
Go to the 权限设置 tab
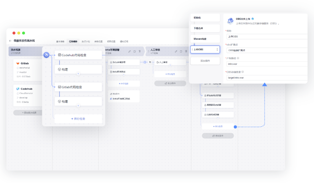click(x=111, y=41)
